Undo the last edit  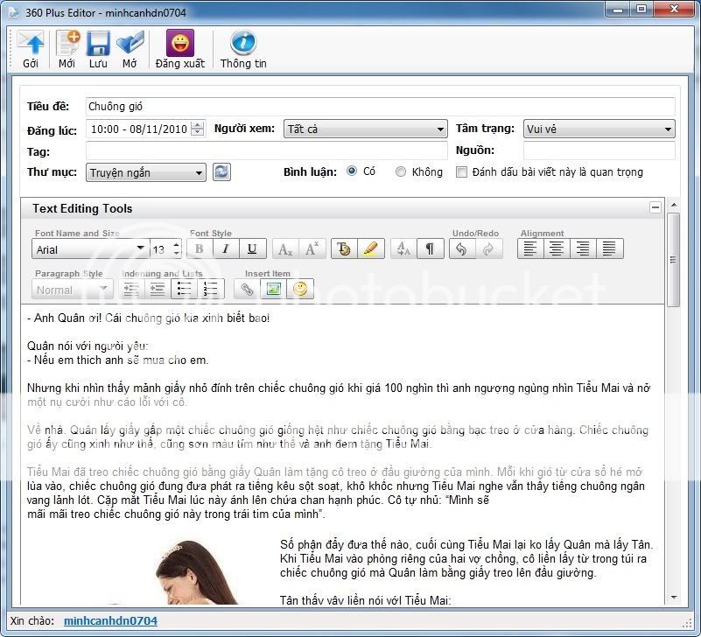461,248
